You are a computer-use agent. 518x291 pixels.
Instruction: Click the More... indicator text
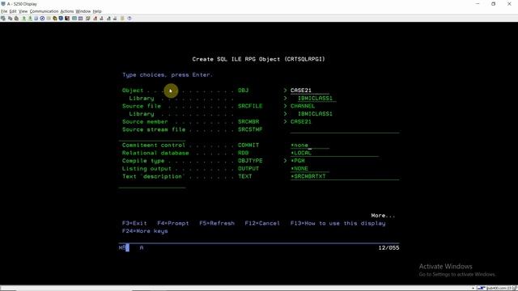383,216
